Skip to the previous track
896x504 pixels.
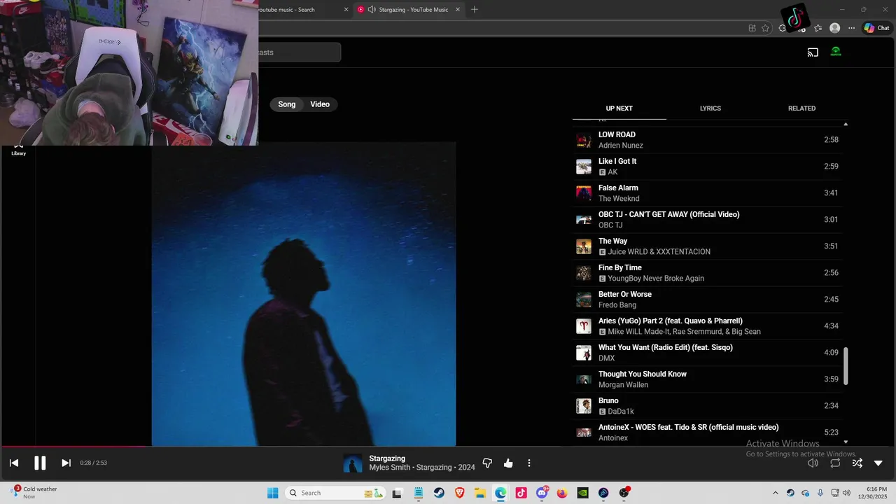pyautogui.click(x=14, y=463)
